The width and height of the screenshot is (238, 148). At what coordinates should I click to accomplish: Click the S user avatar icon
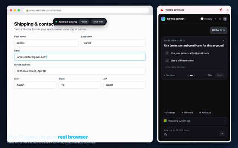pos(225,19)
